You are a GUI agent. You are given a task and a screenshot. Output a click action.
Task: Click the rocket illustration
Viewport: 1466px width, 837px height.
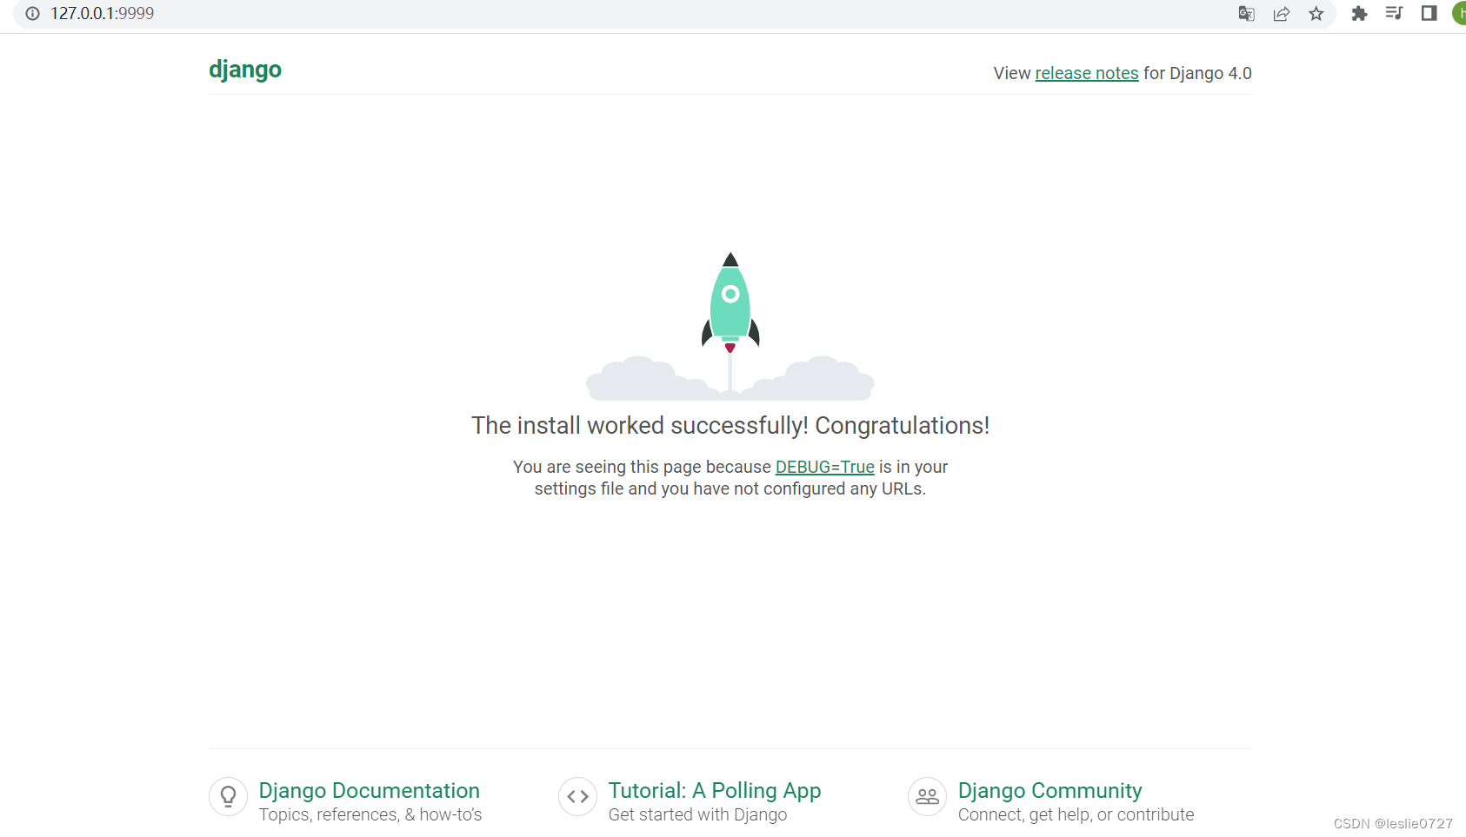[x=730, y=326]
